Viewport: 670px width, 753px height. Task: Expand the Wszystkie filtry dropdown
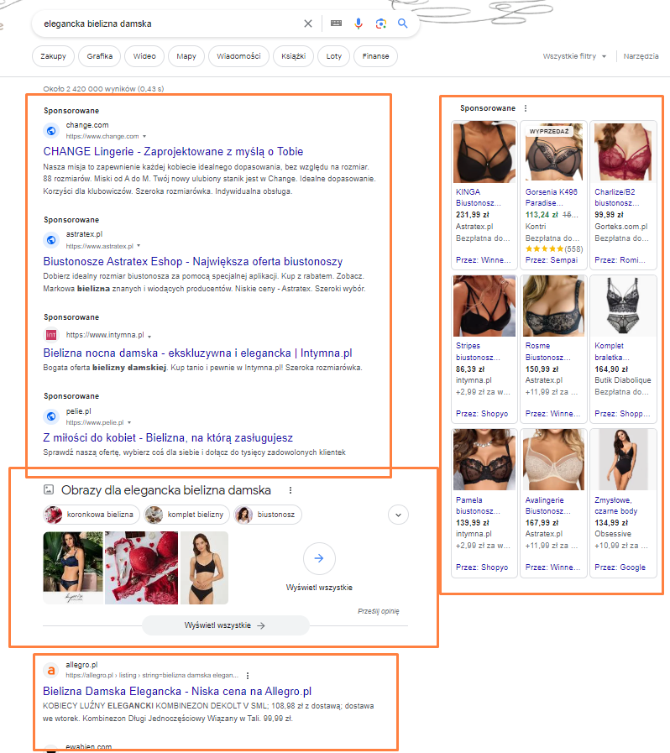[x=574, y=56]
